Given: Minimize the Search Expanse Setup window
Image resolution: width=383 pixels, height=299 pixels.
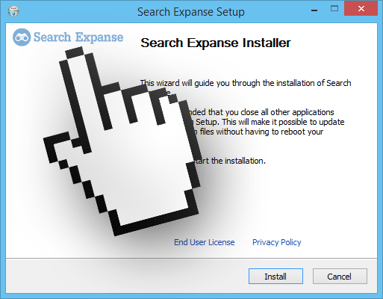Looking at the screenshot, I should [314, 10].
